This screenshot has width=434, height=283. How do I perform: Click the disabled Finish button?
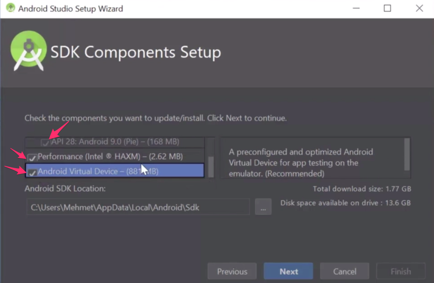(401, 271)
